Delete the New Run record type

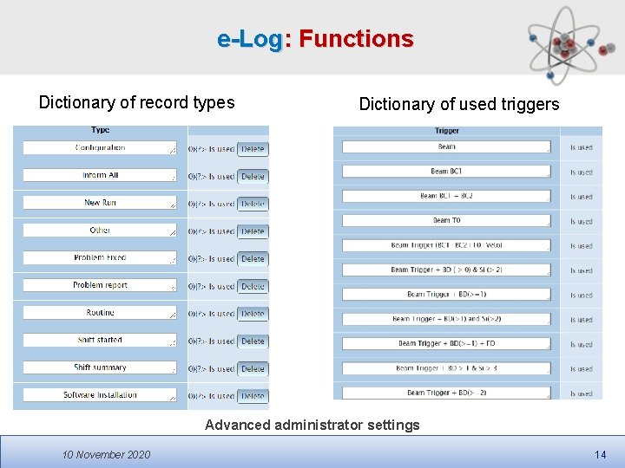(253, 205)
